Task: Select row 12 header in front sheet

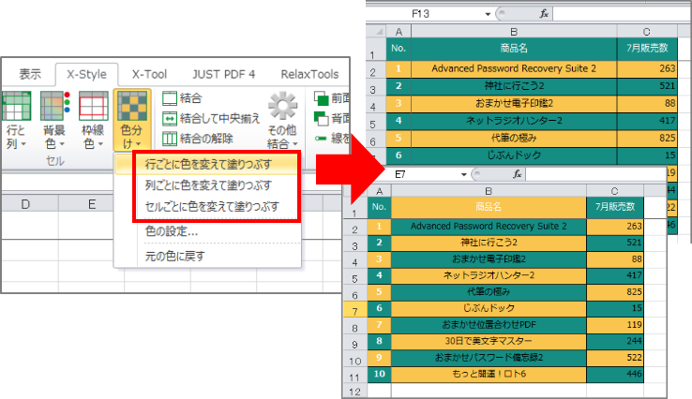Action: click(x=355, y=392)
